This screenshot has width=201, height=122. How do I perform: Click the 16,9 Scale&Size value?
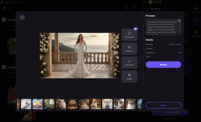click(179, 53)
